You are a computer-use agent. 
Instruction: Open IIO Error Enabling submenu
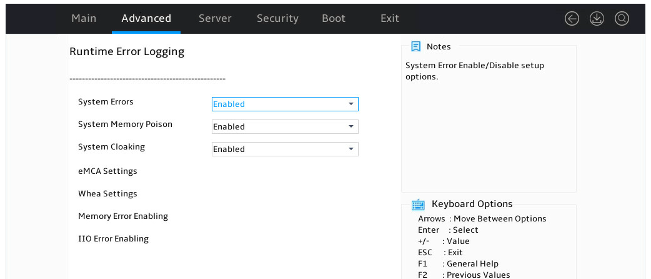113,239
